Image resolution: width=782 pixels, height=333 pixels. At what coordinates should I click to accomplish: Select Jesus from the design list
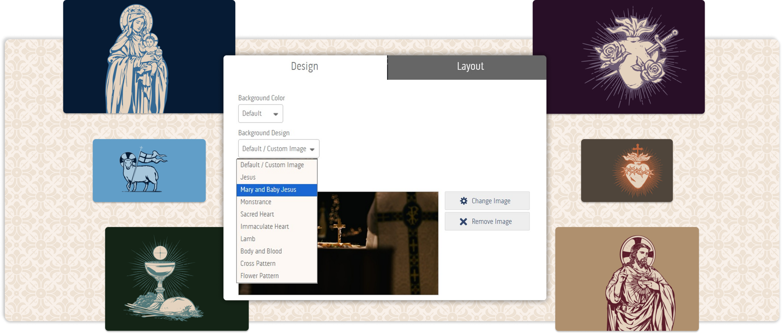pyautogui.click(x=277, y=177)
